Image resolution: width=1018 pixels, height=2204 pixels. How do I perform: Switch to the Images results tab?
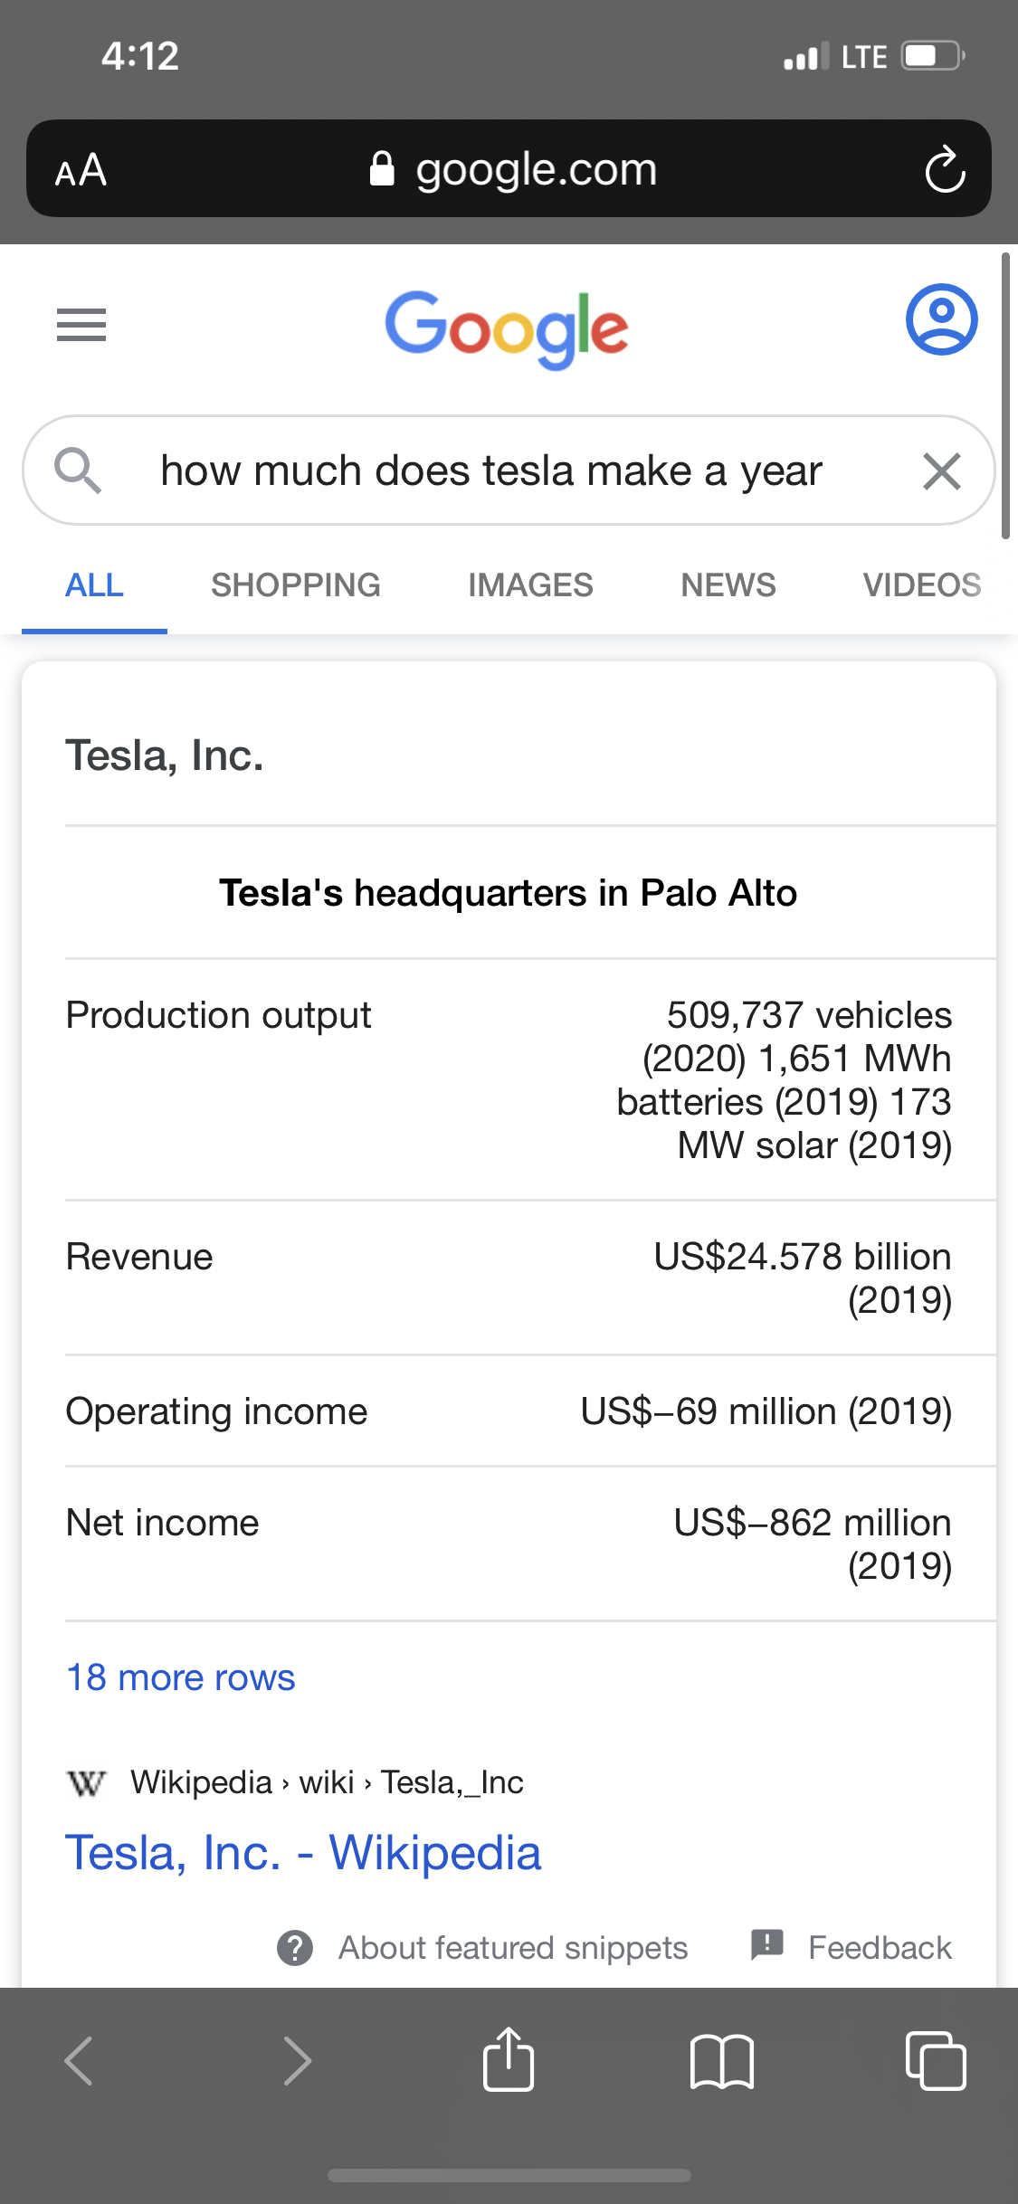530,585
